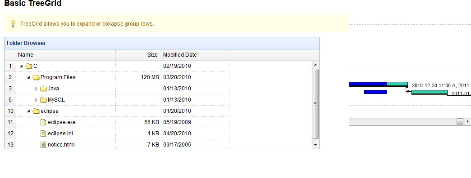471x178 pixels.
Task: Click the 03/17/2005 date cell
Action: pyautogui.click(x=195, y=145)
